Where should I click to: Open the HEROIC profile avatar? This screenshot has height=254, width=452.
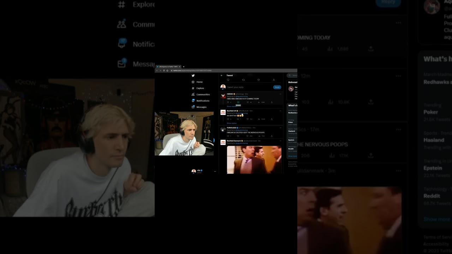(223, 96)
